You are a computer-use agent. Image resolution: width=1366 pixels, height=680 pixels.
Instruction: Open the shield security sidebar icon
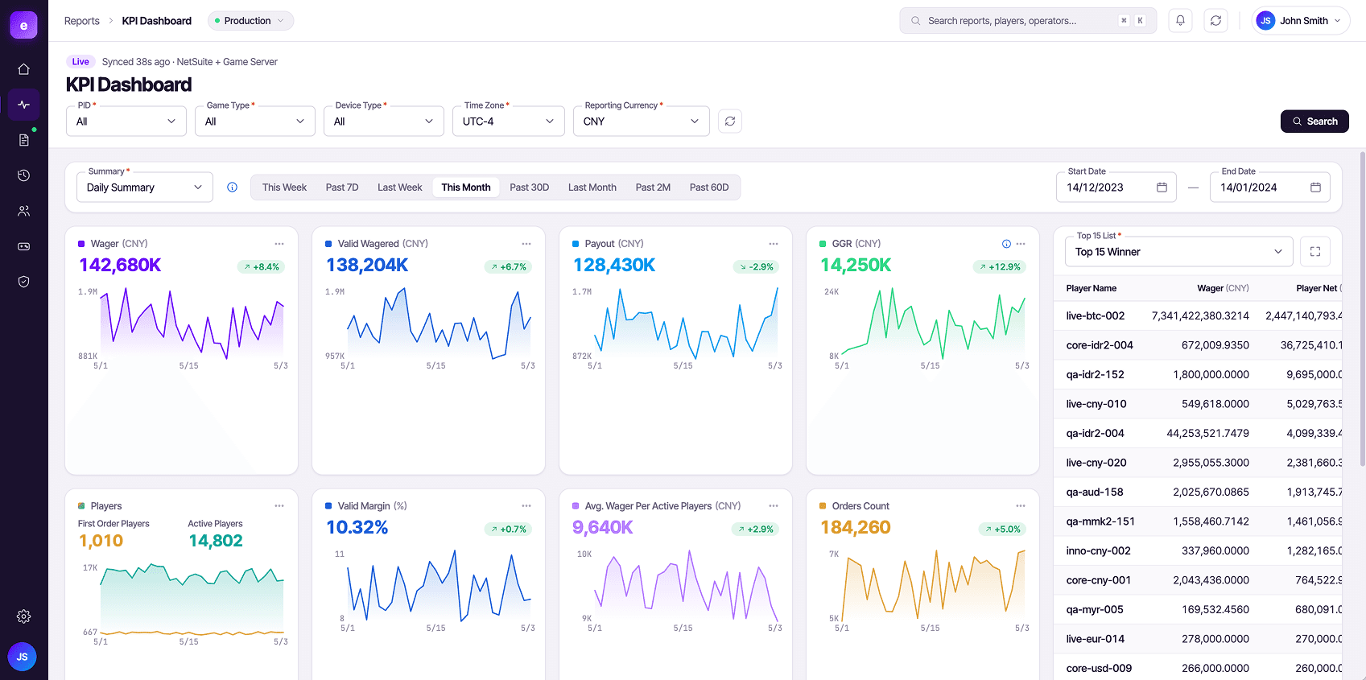click(x=23, y=282)
